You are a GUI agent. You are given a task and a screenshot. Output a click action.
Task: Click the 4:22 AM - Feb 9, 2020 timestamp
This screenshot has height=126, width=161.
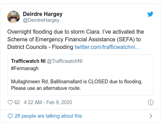pyautogui.click(x=48, y=102)
